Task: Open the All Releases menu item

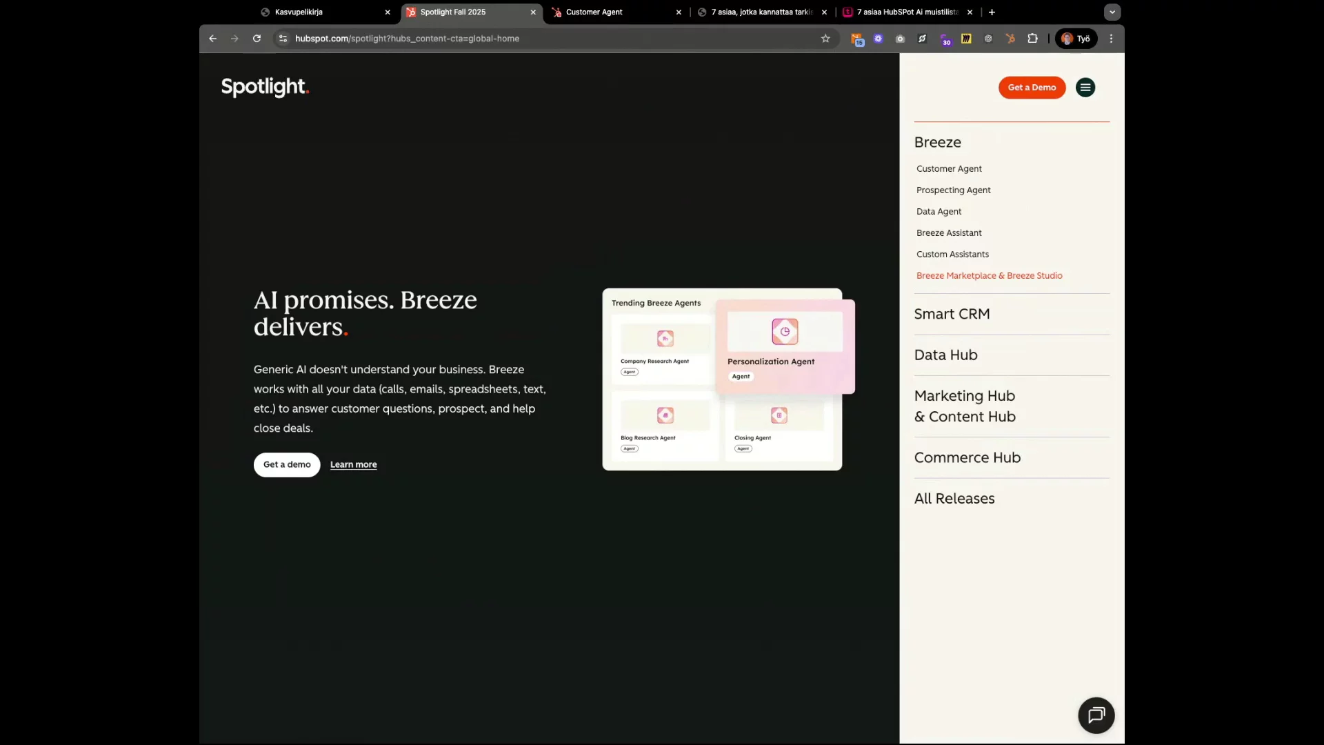Action: (954, 499)
